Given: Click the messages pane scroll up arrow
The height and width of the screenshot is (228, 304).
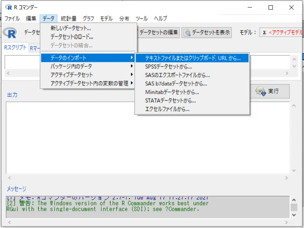Looking at the screenshot, I should point(294,200).
